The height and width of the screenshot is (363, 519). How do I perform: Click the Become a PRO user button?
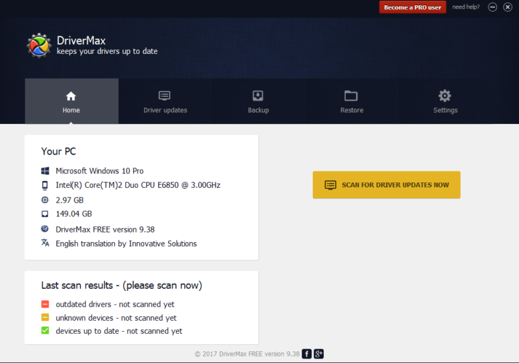[x=413, y=7]
